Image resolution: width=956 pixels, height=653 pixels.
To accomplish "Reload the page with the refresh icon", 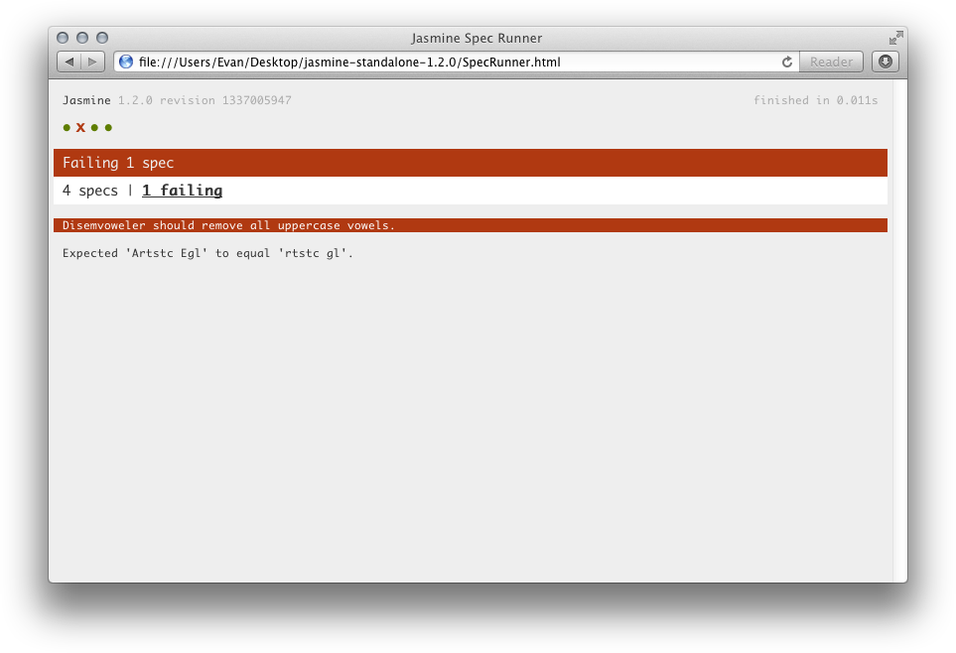I will (x=787, y=62).
